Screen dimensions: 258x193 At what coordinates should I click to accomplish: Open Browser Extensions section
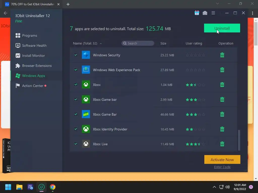pyautogui.click(x=34, y=66)
